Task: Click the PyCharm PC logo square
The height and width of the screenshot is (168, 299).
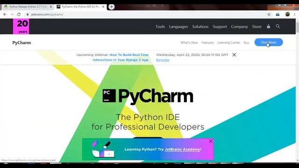Action: 109,96
